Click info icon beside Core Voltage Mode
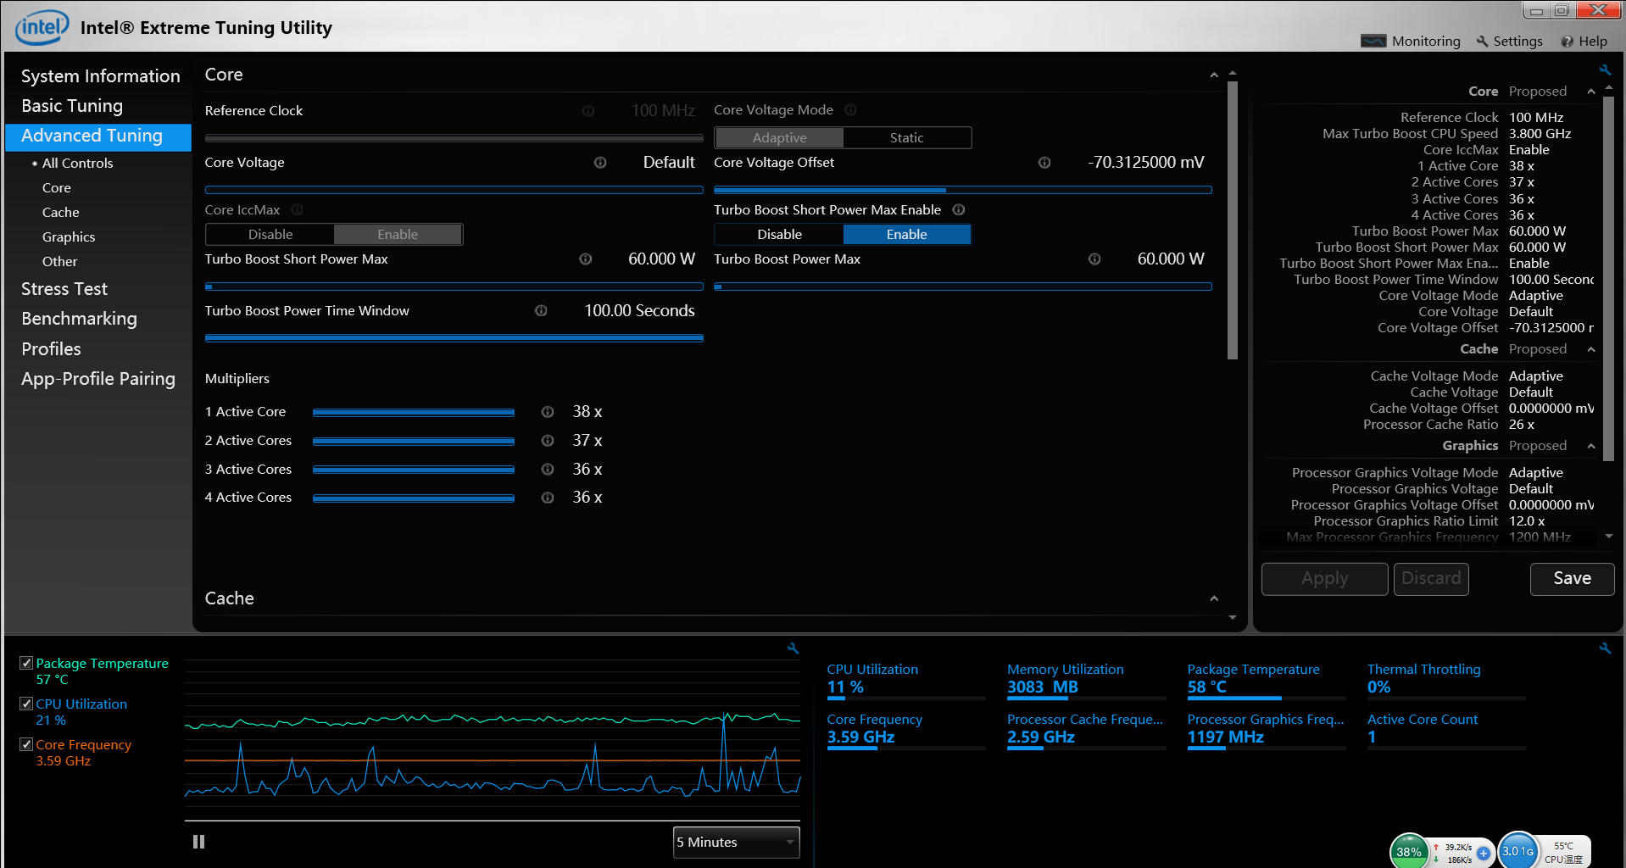Screen dimensions: 1626x868 pyautogui.click(x=850, y=109)
